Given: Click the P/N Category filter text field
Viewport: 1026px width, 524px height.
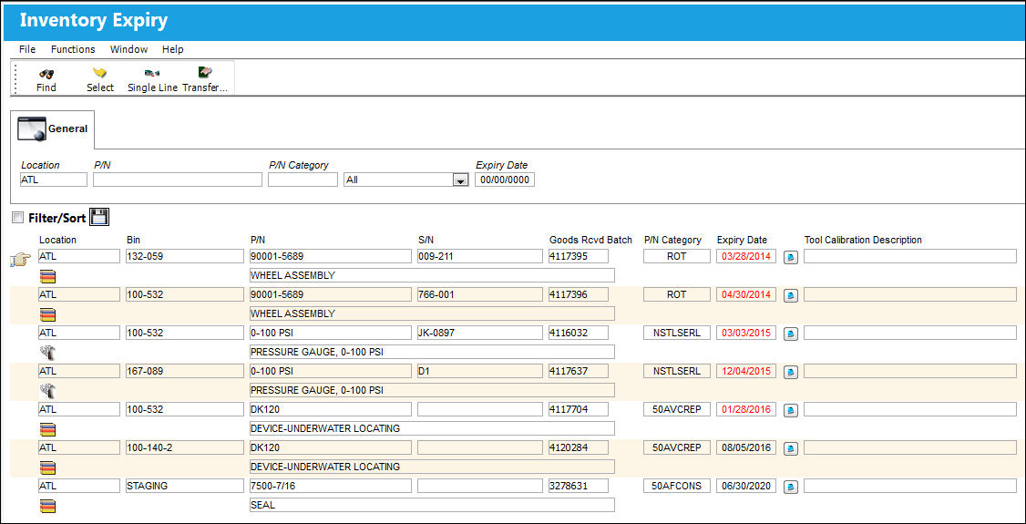Looking at the screenshot, I should [303, 180].
